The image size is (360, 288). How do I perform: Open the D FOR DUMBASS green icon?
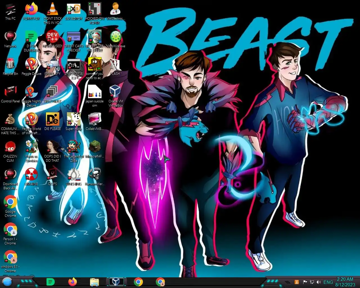click(31, 41)
